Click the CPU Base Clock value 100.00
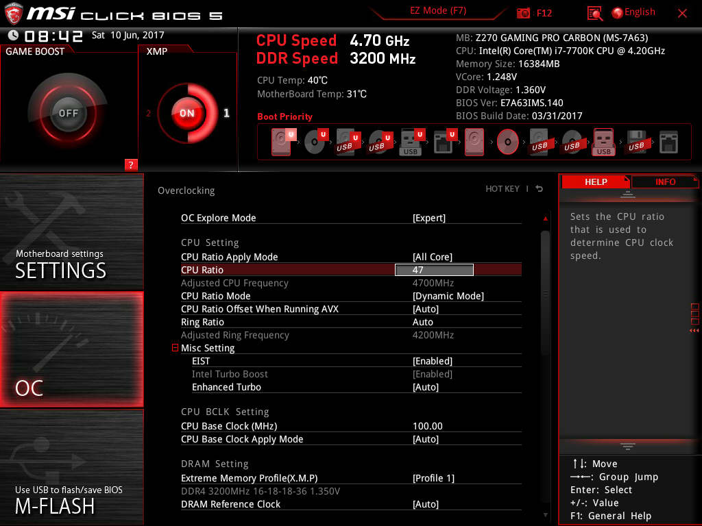Image resolution: width=702 pixels, height=526 pixels. (428, 426)
